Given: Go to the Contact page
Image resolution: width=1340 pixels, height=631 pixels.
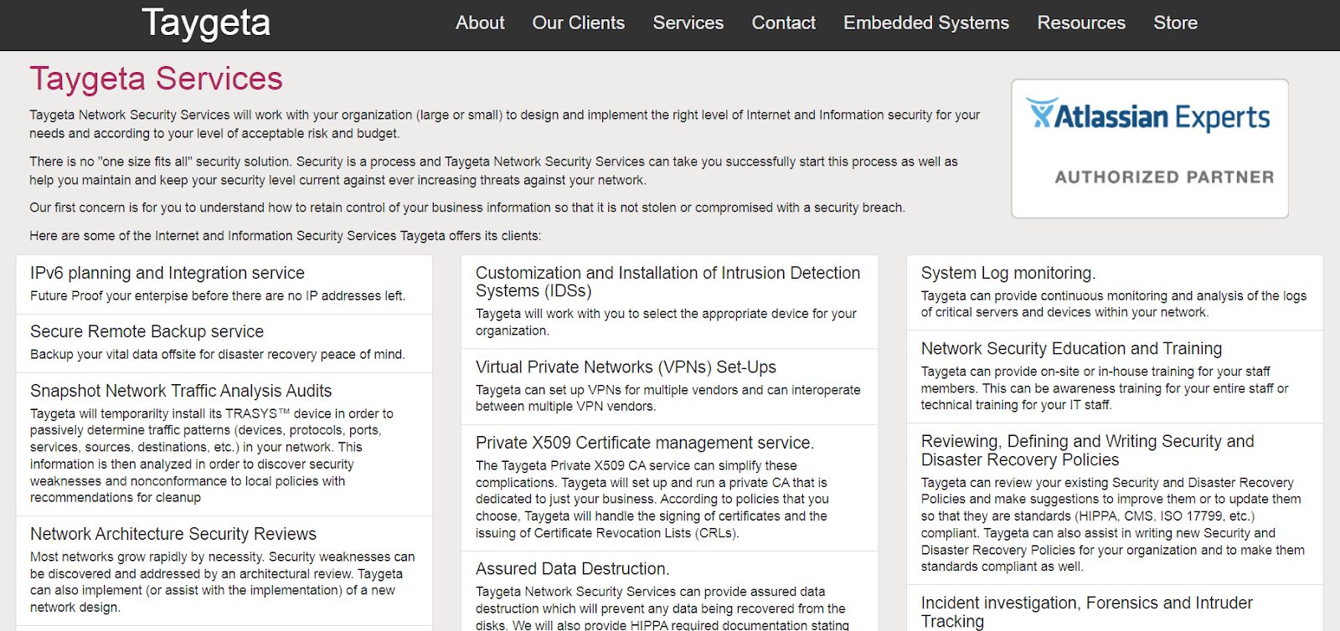Looking at the screenshot, I should [784, 23].
